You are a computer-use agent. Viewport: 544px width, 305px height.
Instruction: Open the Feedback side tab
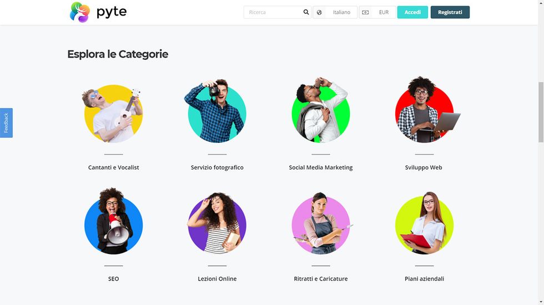pyautogui.click(x=6, y=123)
